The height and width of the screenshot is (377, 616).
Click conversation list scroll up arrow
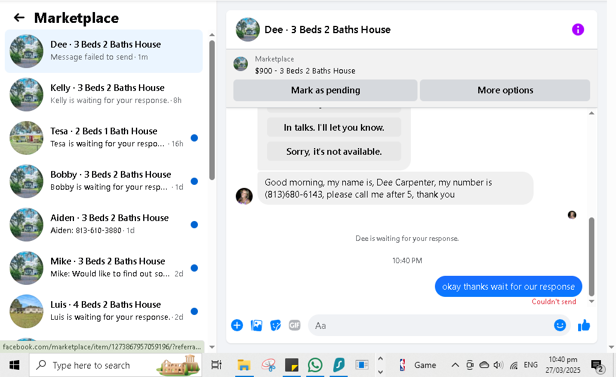[212, 35]
